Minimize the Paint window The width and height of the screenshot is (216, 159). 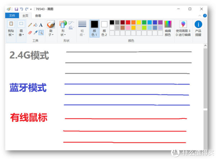coord(179,9)
